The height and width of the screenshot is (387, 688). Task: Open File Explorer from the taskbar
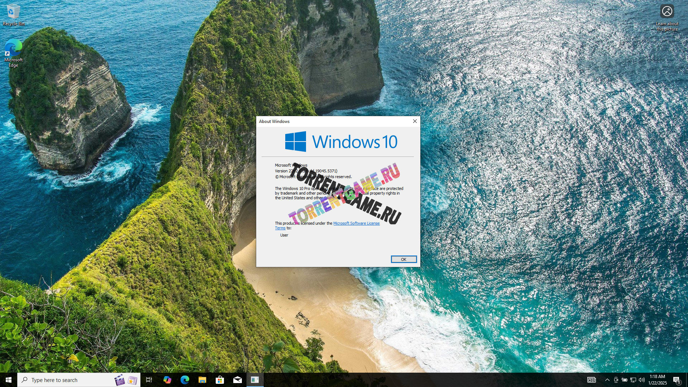202,380
